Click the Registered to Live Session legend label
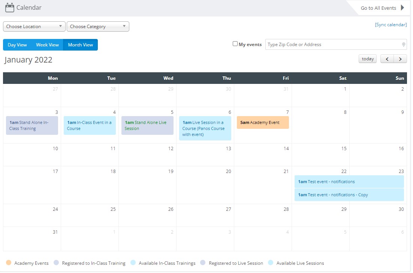This screenshot has height=273, width=413. (x=236, y=263)
